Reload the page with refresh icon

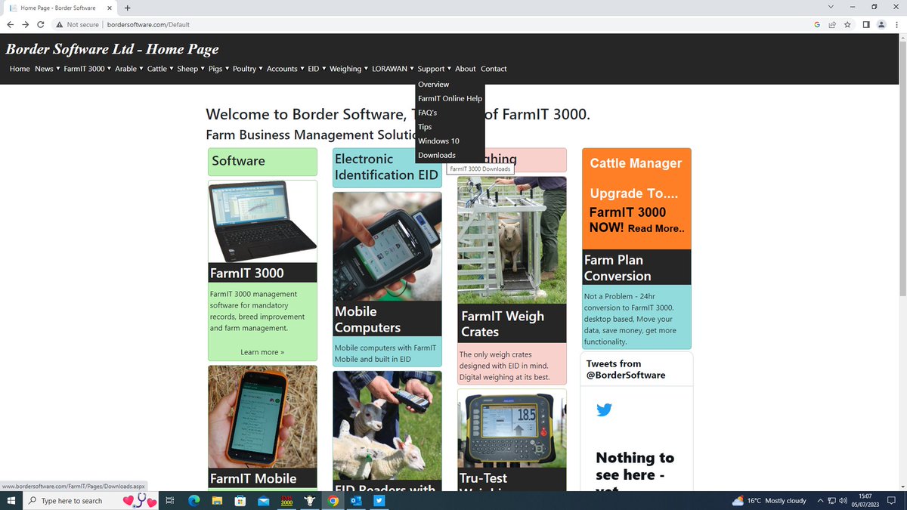click(41, 24)
